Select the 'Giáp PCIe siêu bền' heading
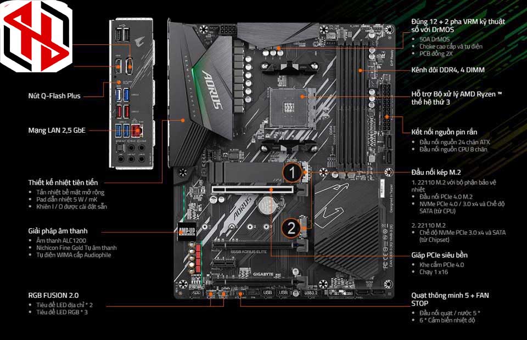Screen dimensions: 527x340 [439, 255]
